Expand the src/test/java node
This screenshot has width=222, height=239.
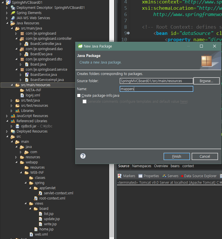(11, 100)
